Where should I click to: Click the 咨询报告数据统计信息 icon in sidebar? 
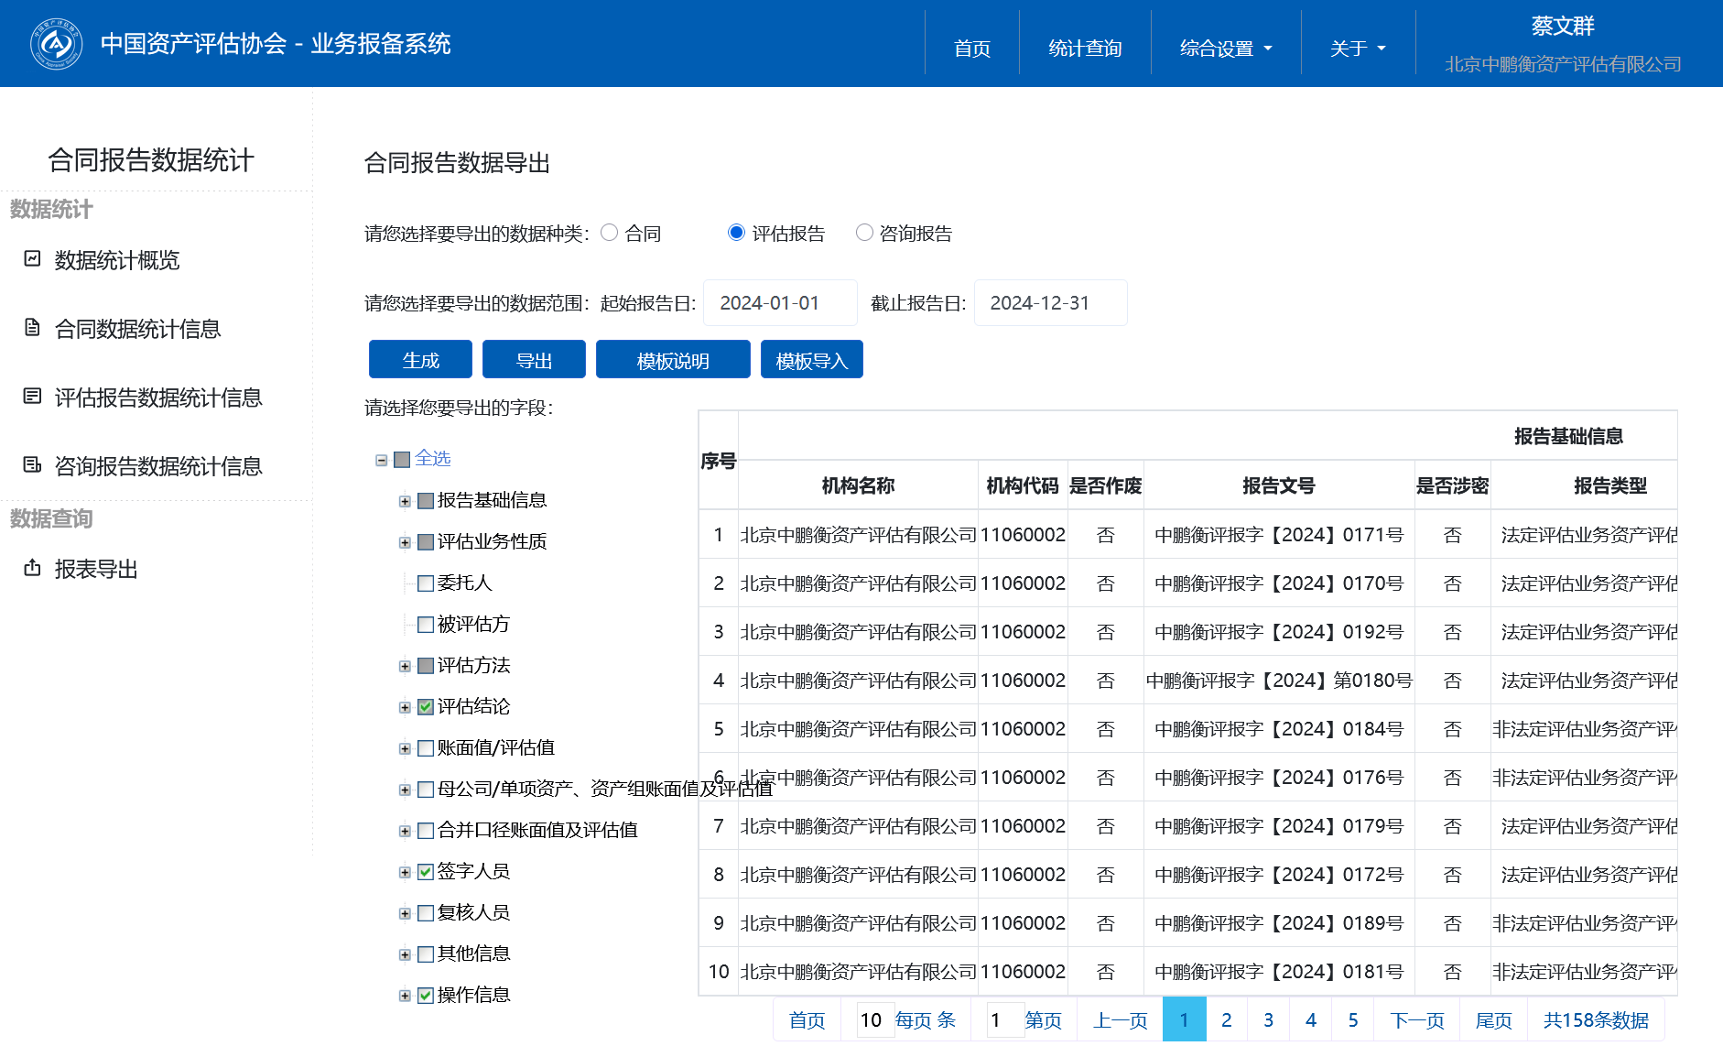32,465
